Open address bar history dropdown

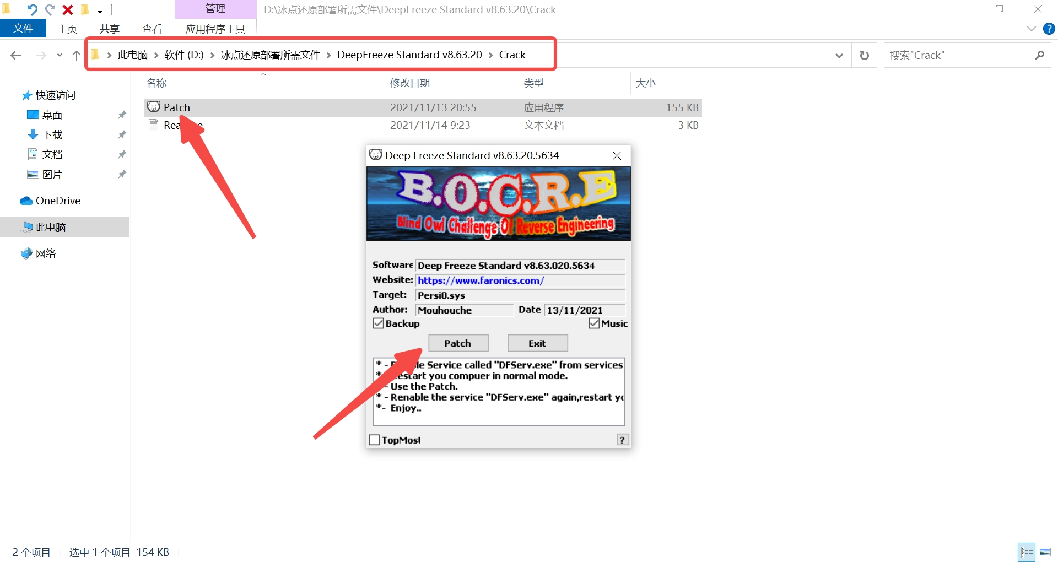point(839,55)
